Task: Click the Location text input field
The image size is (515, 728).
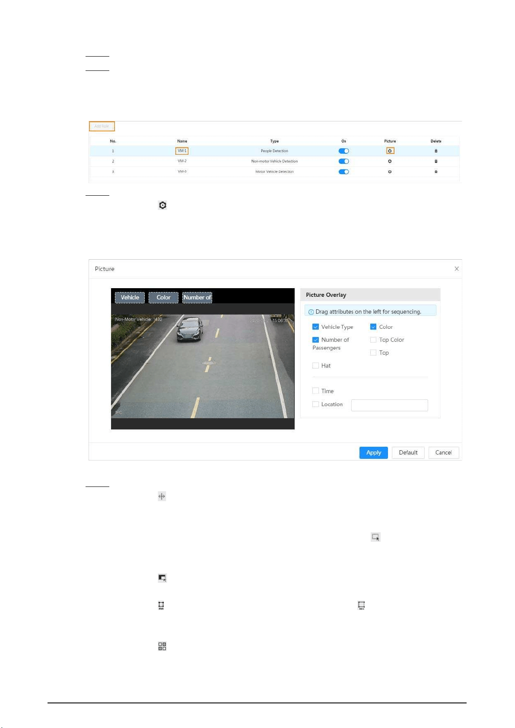Action: pos(389,405)
